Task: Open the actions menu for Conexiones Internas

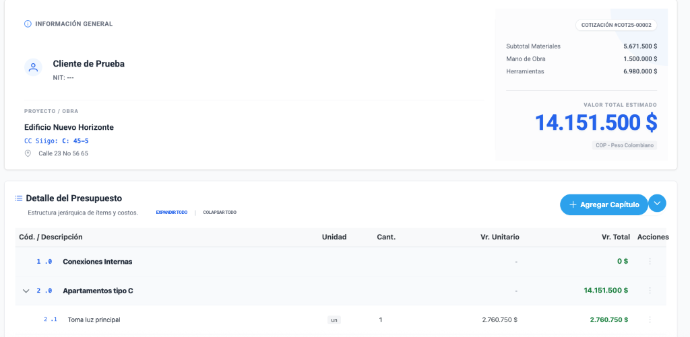Action: (650, 262)
